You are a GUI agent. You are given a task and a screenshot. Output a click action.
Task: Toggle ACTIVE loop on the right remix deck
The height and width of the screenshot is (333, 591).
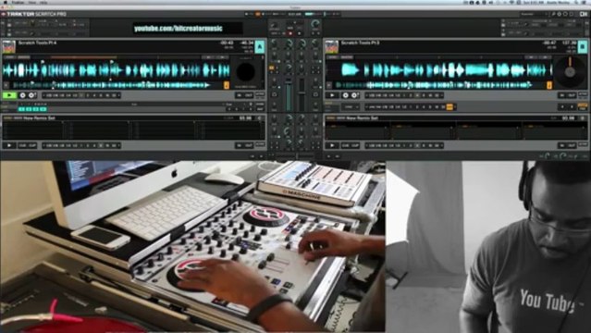583,144
